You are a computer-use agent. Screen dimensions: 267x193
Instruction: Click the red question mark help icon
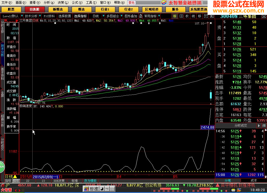[x=17, y=21]
